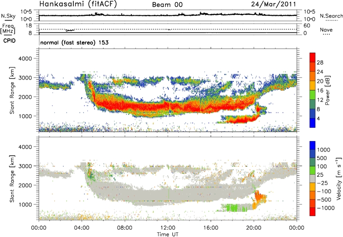This screenshot has width=343, height=237.
Task: Select the text normal (fast stereo) 153
Action: point(74,42)
